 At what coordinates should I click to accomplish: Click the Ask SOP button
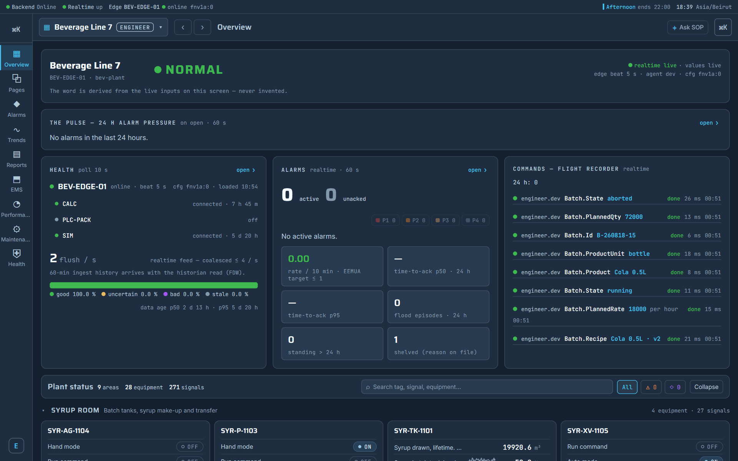point(688,28)
